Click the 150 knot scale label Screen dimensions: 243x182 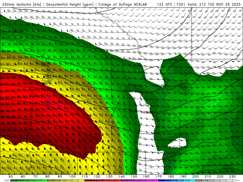(x=134, y=177)
